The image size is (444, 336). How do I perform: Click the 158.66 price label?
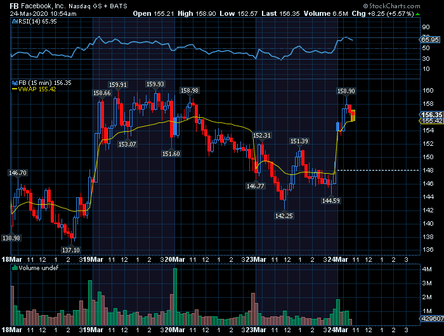[102, 93]
